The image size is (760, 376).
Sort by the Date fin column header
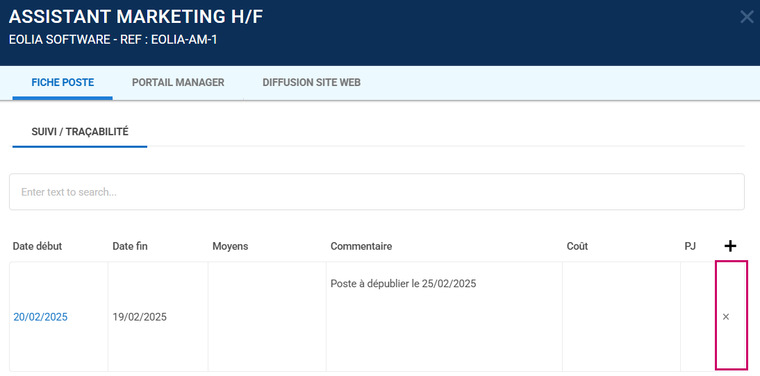tap(130, 246)
